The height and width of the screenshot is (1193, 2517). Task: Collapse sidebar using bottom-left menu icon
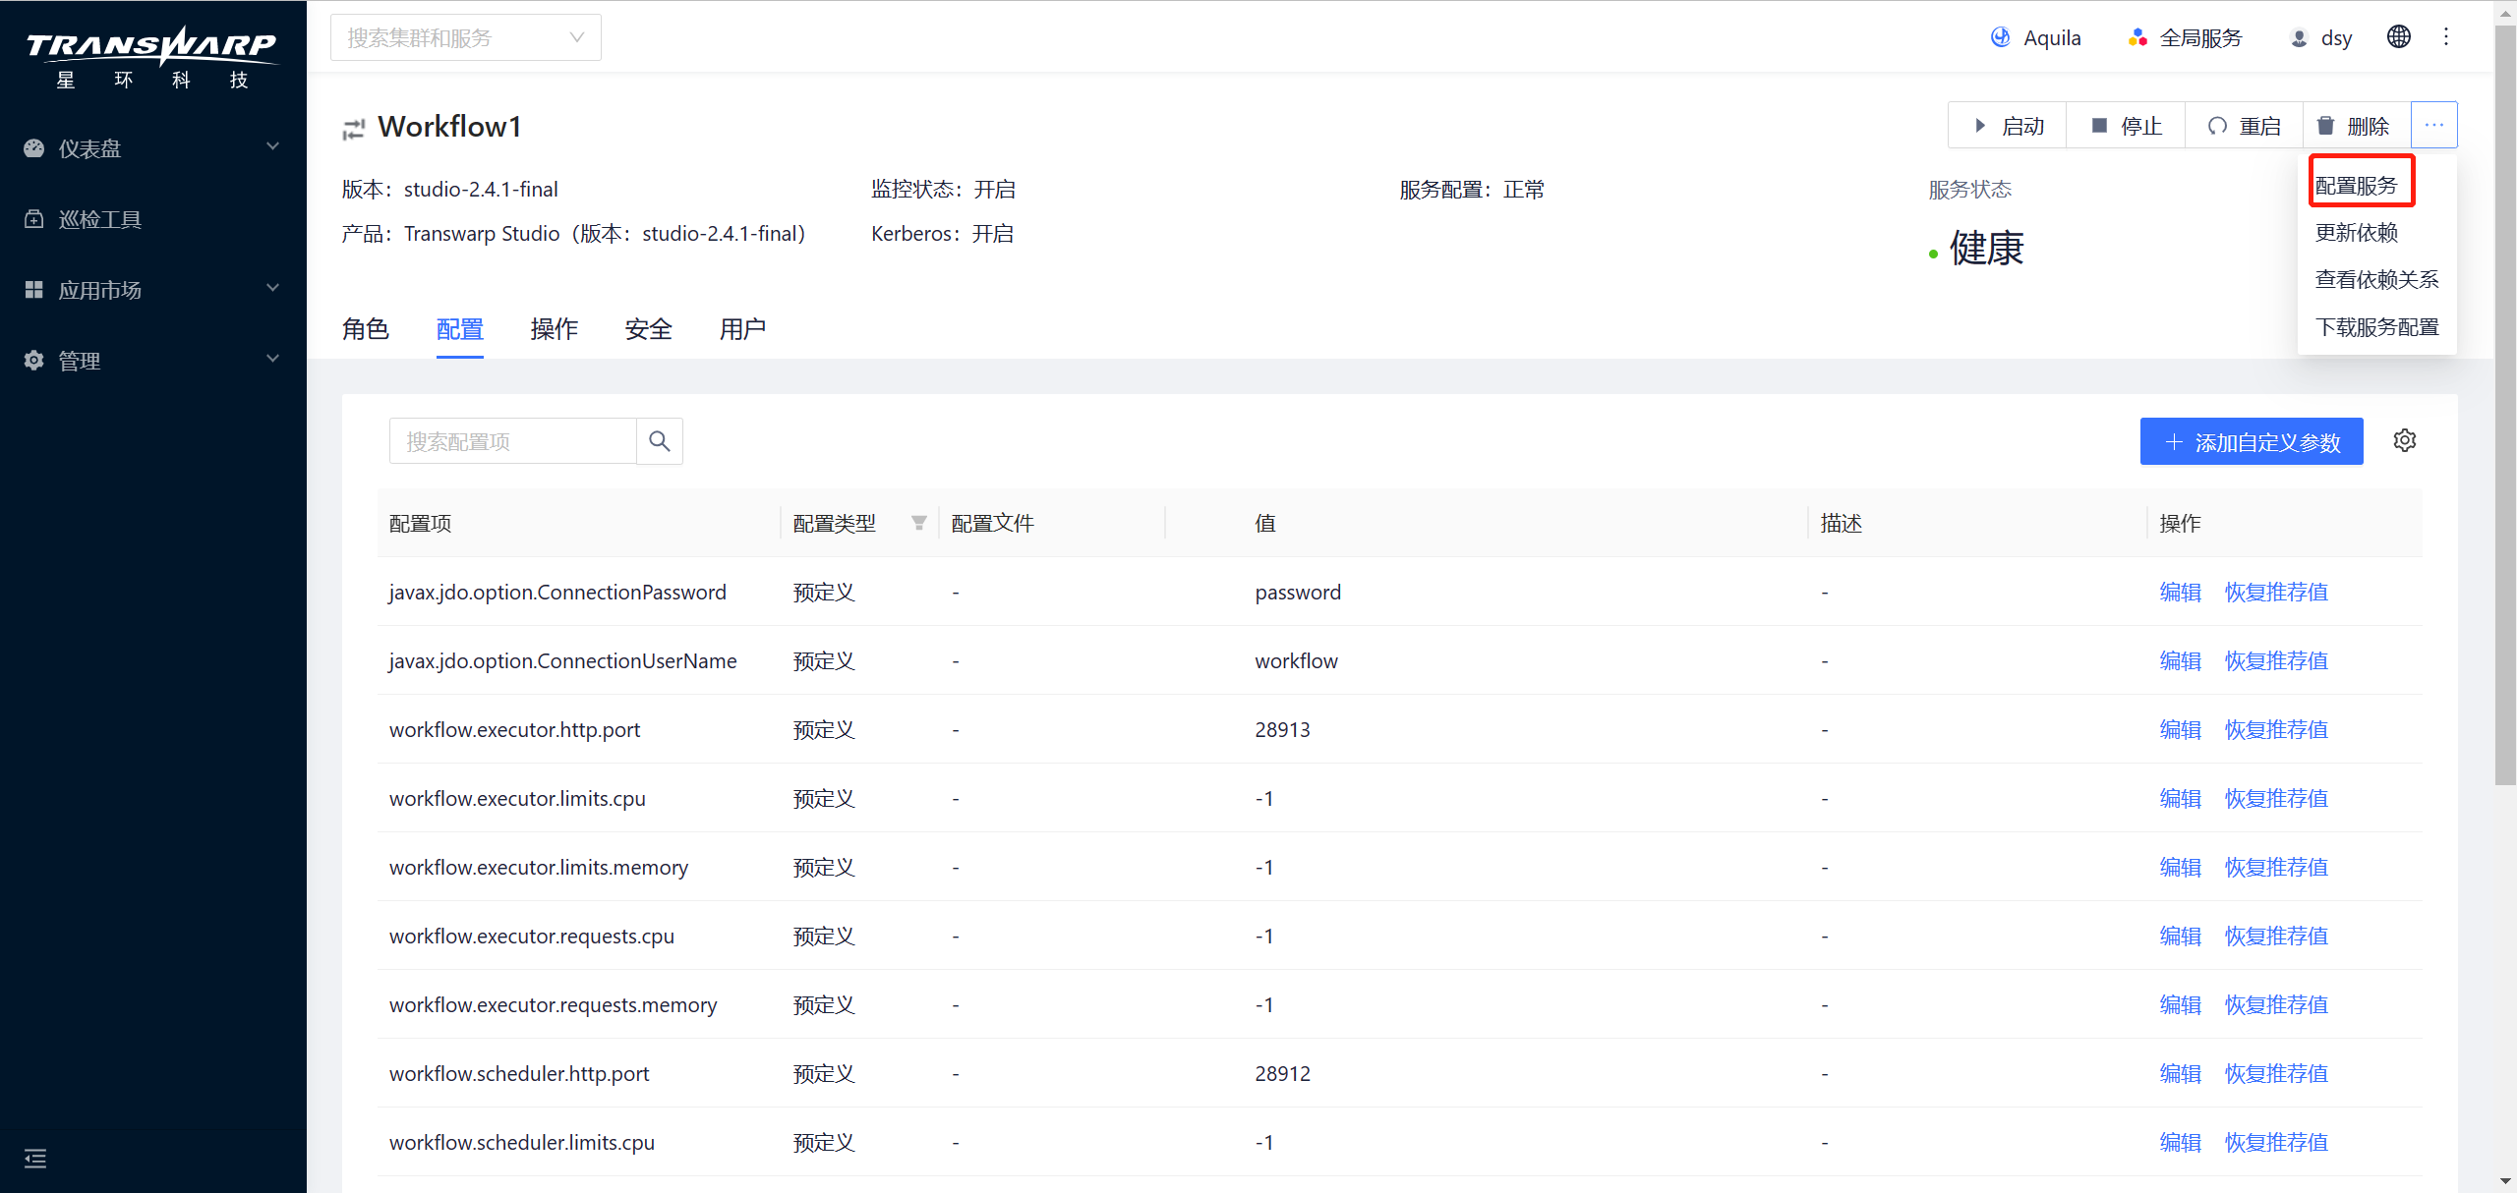coord(35,1159)
